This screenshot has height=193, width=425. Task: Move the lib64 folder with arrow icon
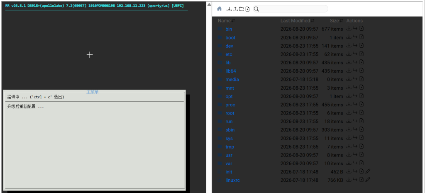pyautogui.click(x=355, y=71)
